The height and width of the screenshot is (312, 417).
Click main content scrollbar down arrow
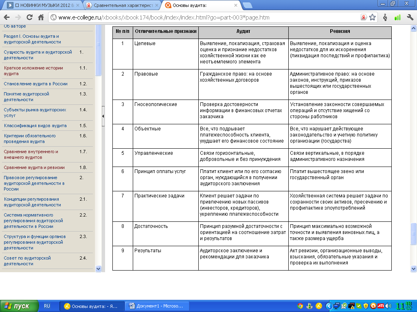click(x=414, y=269)
